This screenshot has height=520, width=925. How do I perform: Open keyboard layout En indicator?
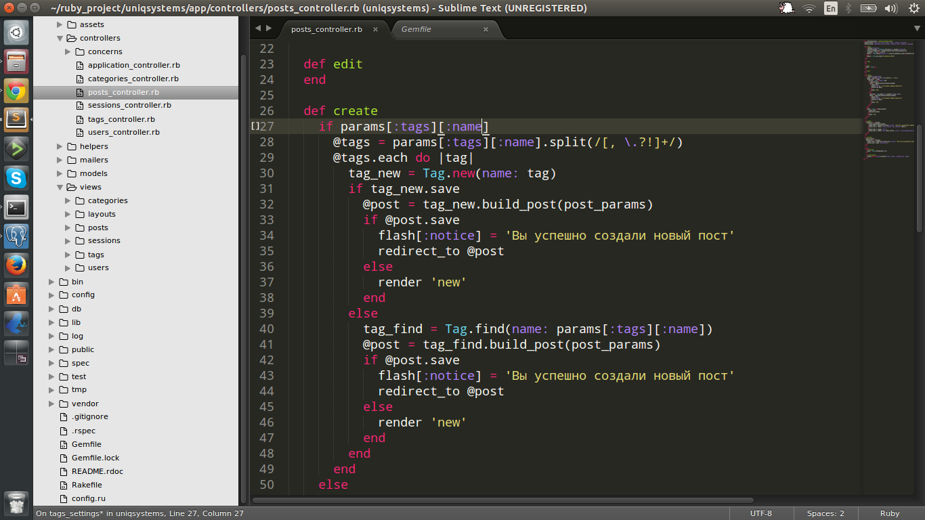coord(831,8)
